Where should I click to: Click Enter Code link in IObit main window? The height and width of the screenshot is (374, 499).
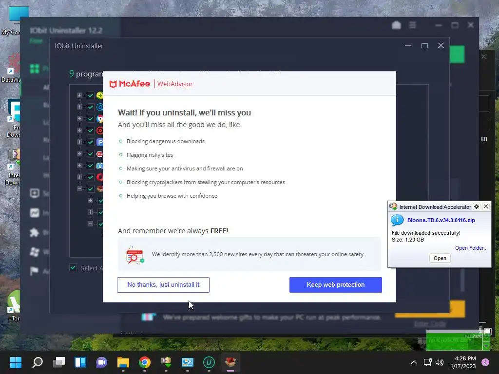point(429,324)
